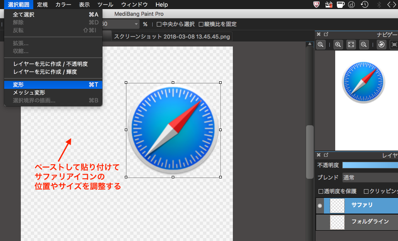Open the McAfee shield menu bar icon
398x241 pixels.
[316, 5]
